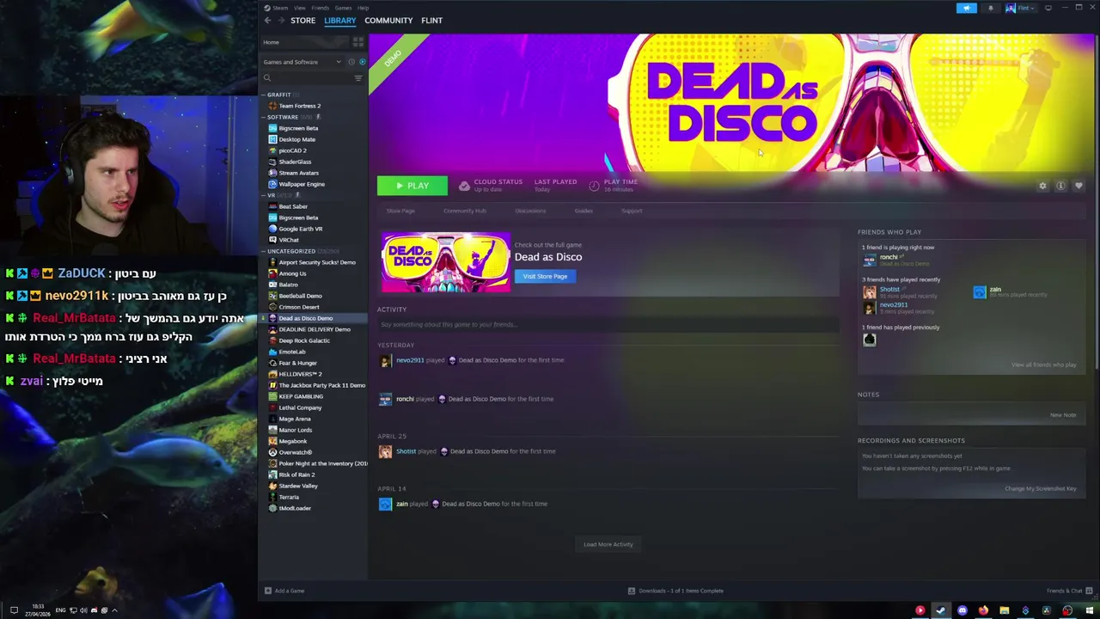Select Lethal Company in library
The image size is (1100, 619).
300,408
